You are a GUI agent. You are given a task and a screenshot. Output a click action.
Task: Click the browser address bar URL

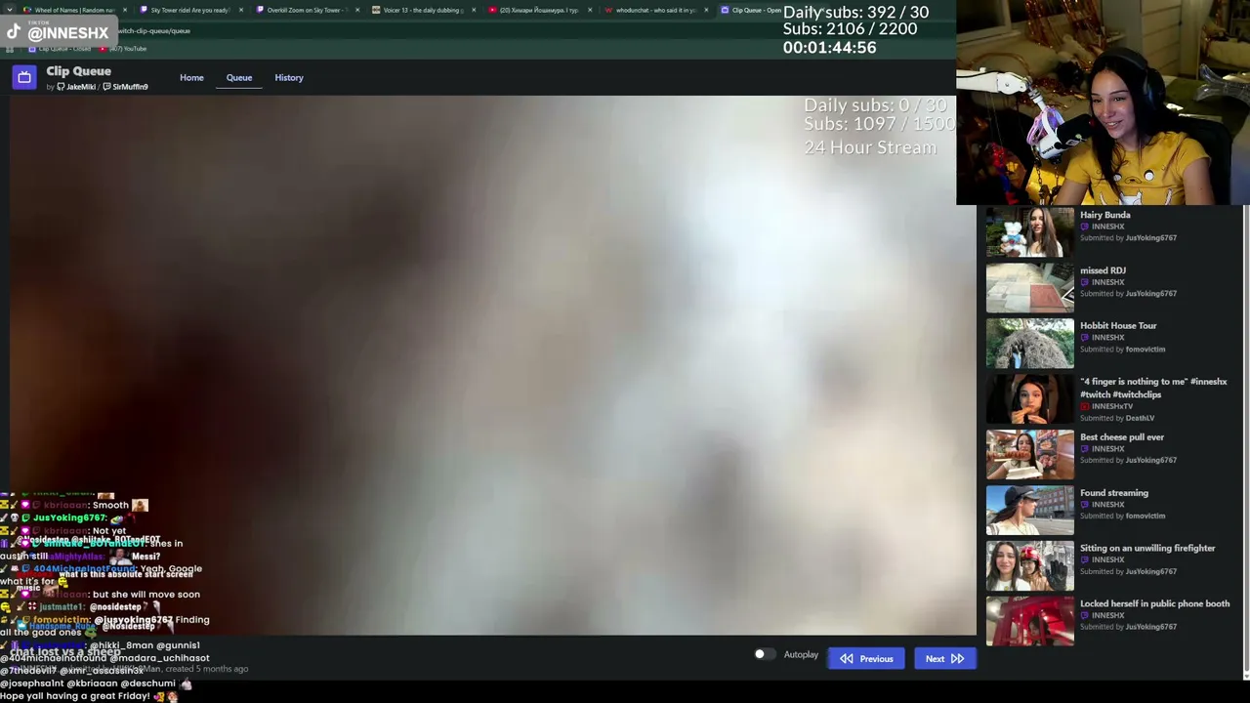coord(154,31)
